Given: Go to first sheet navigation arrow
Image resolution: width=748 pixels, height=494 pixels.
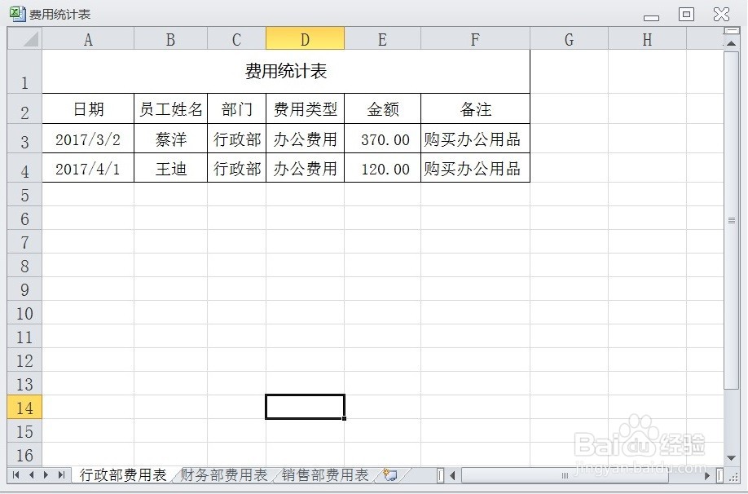Looking at the screenshot, I should (16, 474).
